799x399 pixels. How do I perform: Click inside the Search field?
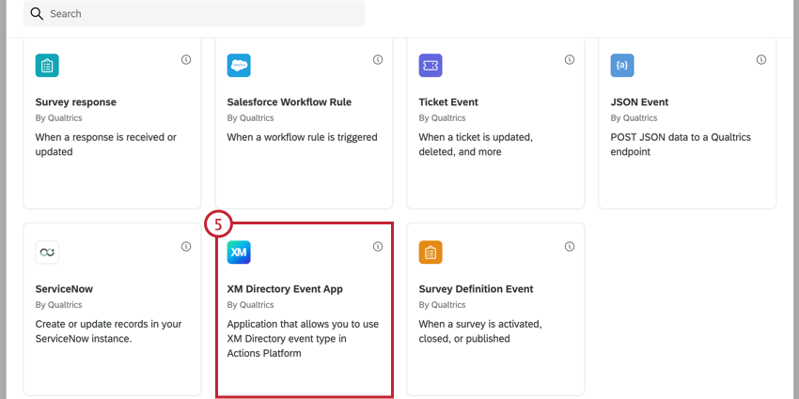(x=195, y=14)
